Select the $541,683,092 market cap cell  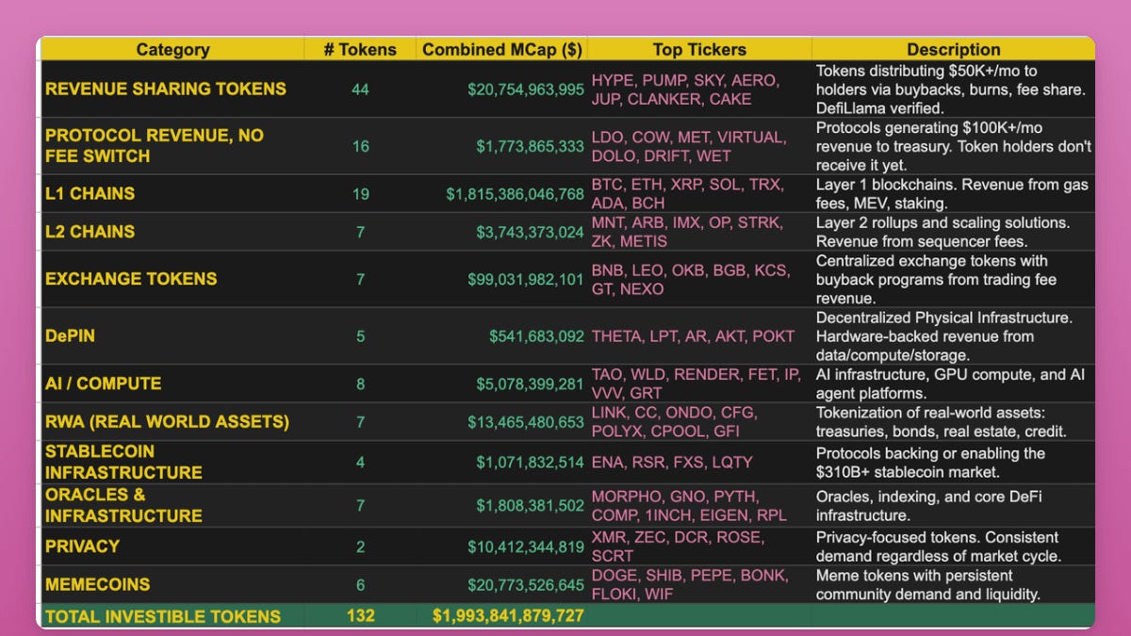pyautogui.click(x=501, y=335)
